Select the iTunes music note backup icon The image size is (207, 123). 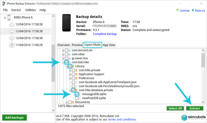coord(12,45)
